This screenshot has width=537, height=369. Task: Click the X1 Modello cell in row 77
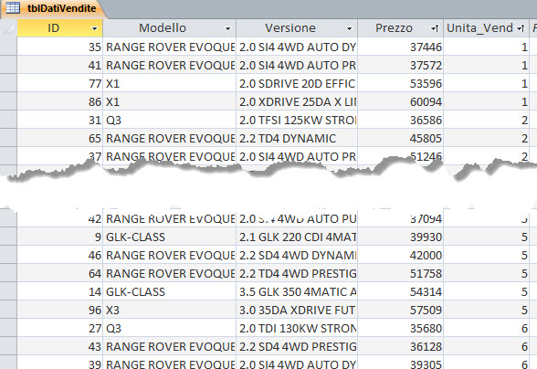[x=170, y=83]
